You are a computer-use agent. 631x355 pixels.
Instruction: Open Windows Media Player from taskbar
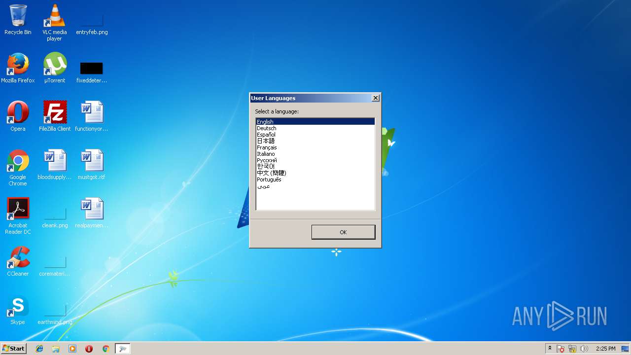(72, 349)
